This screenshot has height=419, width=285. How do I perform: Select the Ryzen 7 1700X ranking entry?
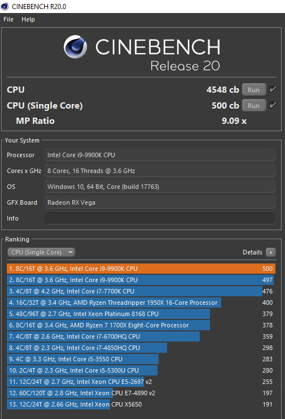pyautogui.click(x=141, y=325)
